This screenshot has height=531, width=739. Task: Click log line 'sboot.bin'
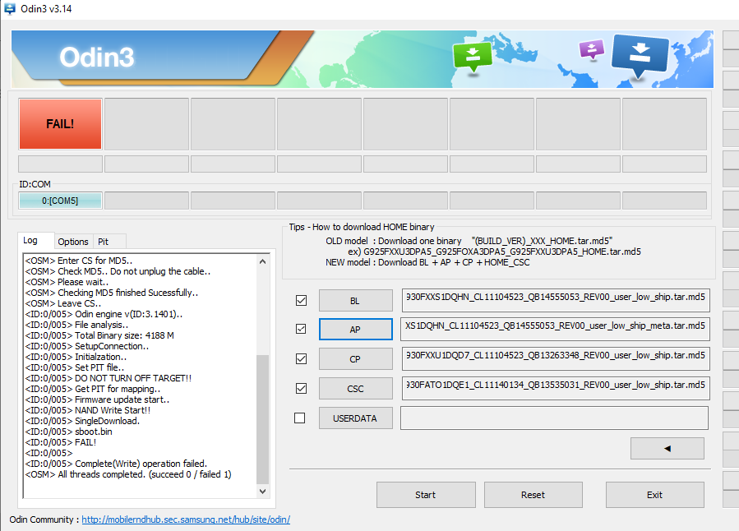(69, 432)
